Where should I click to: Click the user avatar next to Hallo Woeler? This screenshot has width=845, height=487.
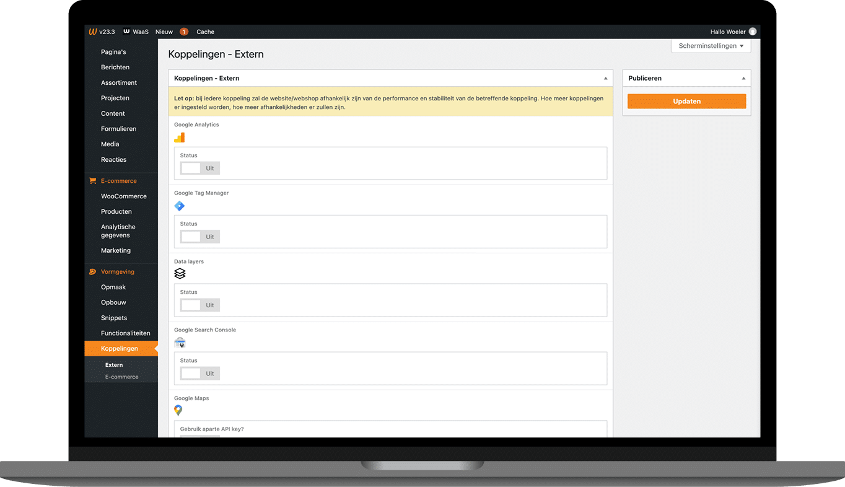(x=753, y=32)
